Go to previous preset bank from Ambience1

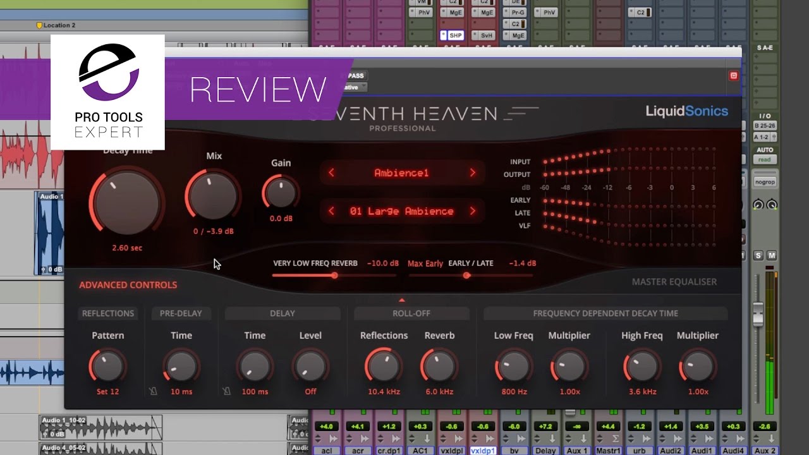pyautogui.click(x=331, y=173)
